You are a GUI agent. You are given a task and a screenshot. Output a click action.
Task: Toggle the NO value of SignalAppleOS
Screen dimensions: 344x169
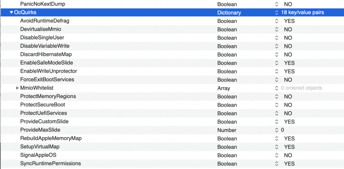tap(288, 155)
